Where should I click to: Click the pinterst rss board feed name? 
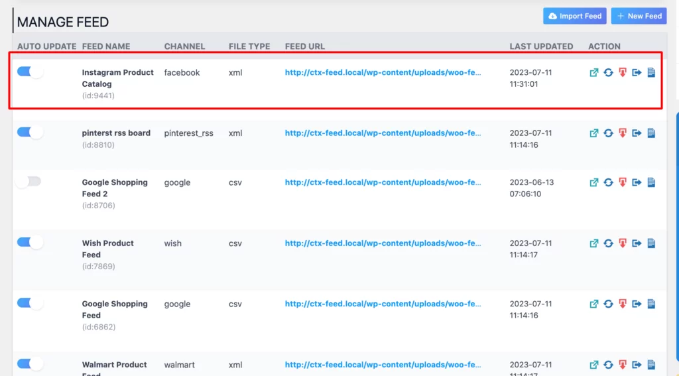click(116, 133)
